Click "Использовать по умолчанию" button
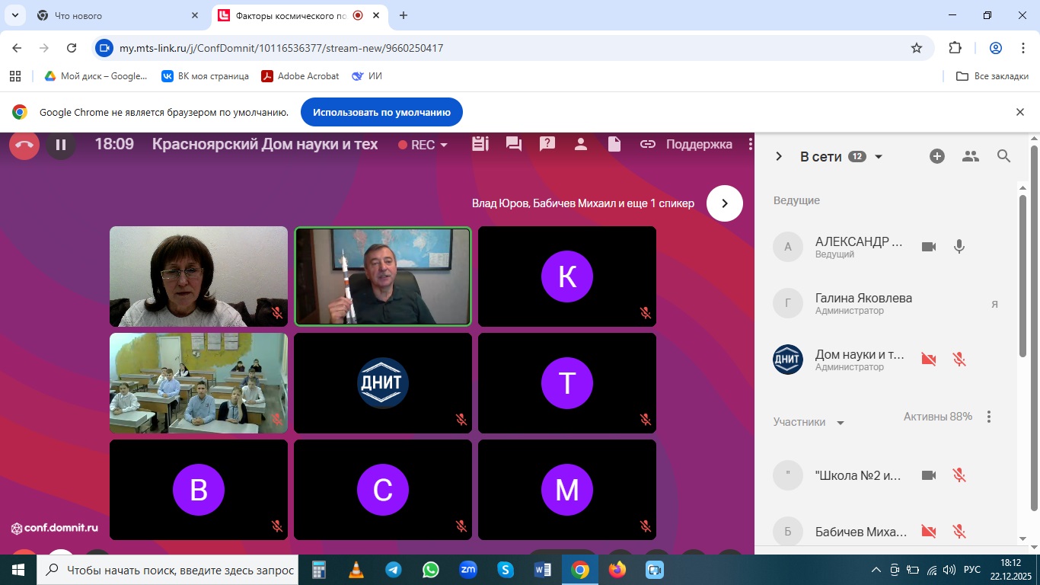 point(381,112)
